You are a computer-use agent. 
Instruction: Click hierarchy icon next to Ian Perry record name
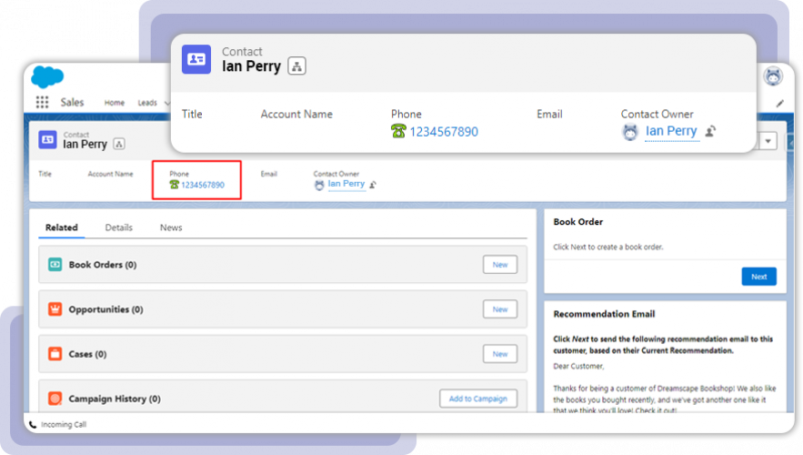click(119, 144)
